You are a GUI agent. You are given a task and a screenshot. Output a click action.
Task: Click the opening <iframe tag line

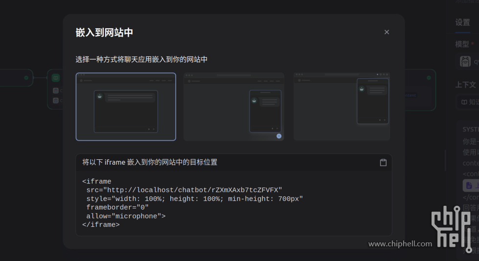click(x=96, y=181)
